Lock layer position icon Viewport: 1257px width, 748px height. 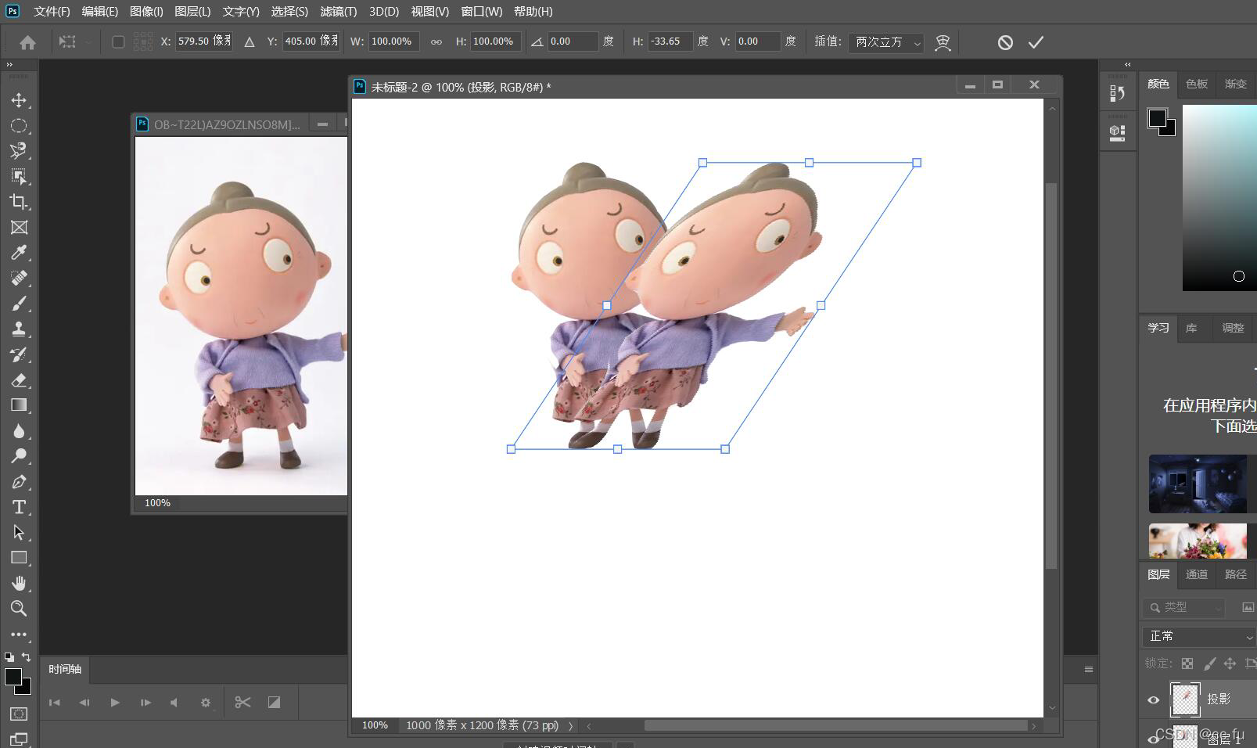tap(1230, 663)
